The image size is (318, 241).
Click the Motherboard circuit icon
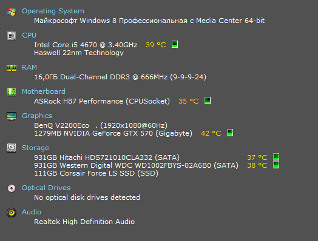tap(12, 92)
